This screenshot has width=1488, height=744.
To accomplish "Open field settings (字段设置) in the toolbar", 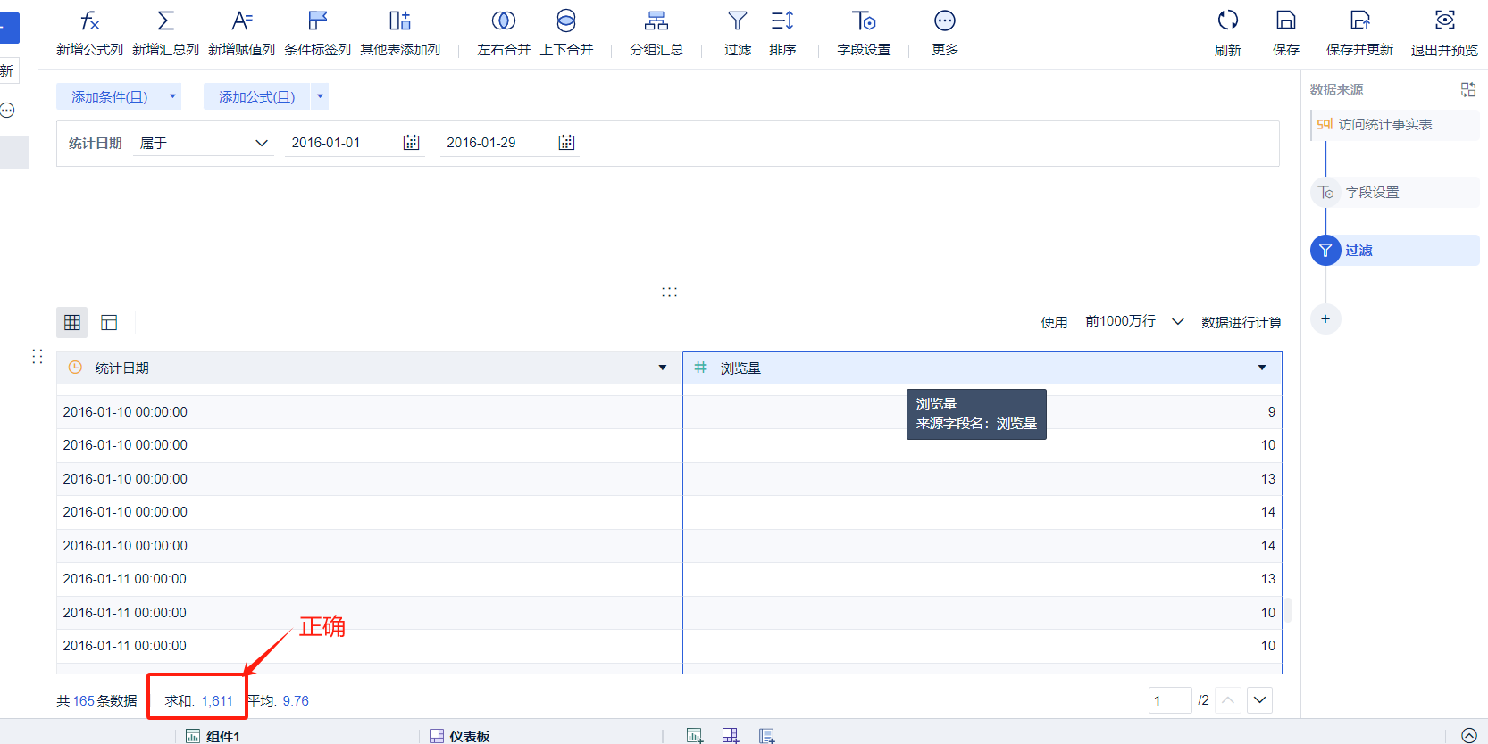I will click(864, 33).
